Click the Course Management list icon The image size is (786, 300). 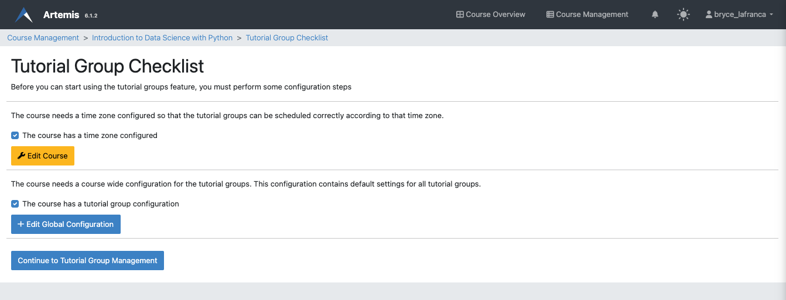click(x=550, y=15)
